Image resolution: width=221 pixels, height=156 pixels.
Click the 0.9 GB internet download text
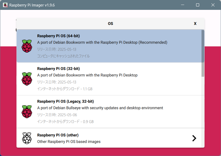coord(65,122)
